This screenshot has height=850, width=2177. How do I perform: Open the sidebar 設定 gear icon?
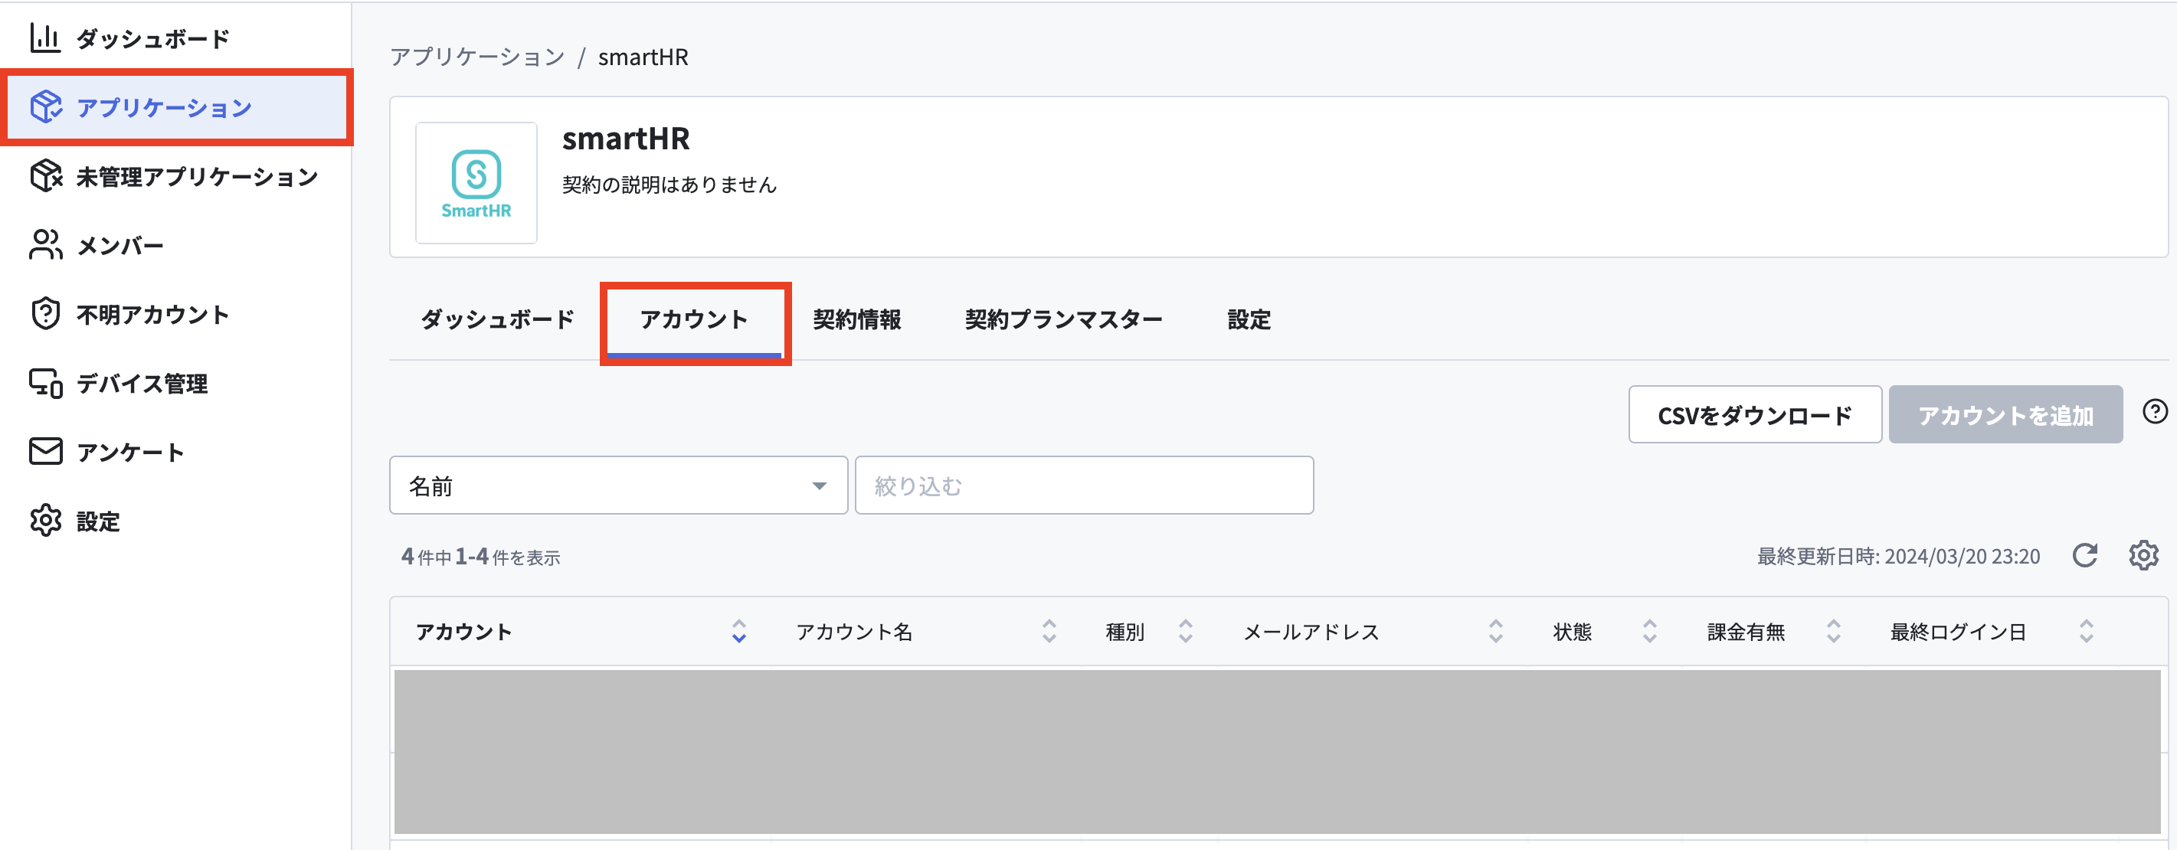click(46, 521)
